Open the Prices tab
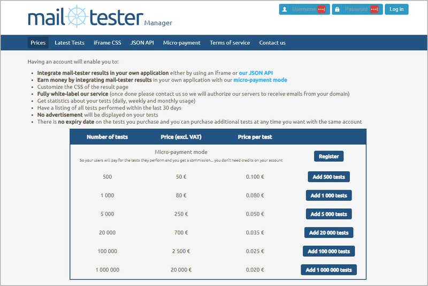Viewport: 428px width, 286px height. [x=38, y=43]
